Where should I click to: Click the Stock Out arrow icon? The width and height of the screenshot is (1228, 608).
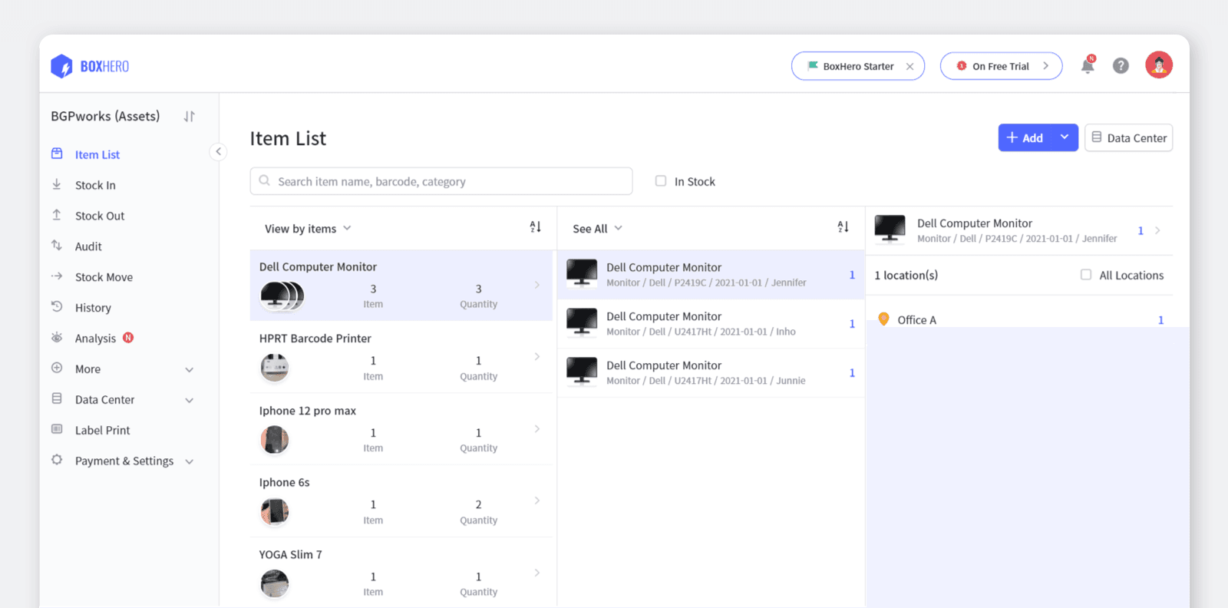tap(57, 215)
